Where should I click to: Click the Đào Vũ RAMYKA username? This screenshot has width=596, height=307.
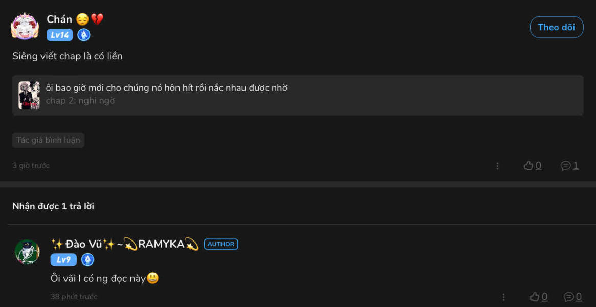click(125, 244)
